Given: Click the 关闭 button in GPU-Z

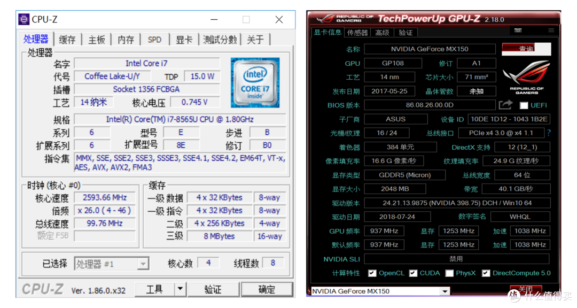Looking at the screenshot, I should [526, 289].
